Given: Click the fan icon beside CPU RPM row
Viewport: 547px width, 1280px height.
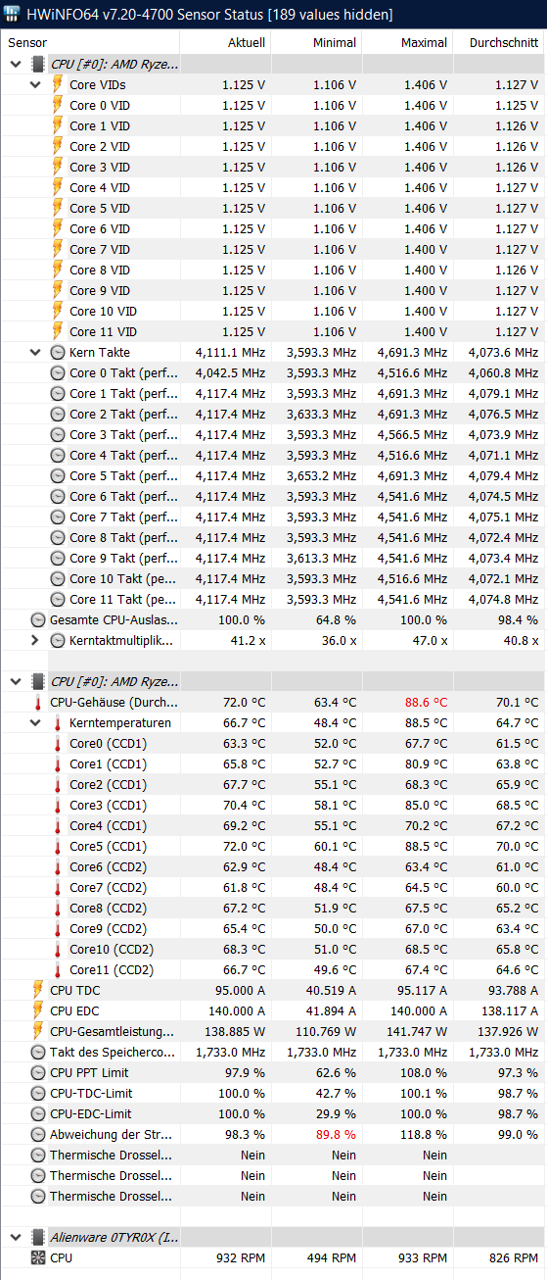Looking at the screenshot, I should point(38,1257).
